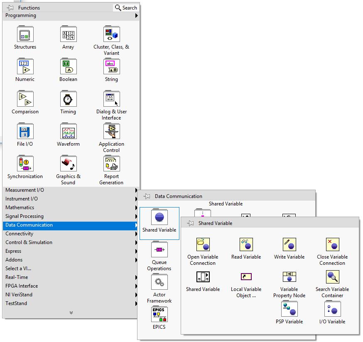Screen dimensions: 363x342
Task: Open the String palette
Action: [111, 67]
